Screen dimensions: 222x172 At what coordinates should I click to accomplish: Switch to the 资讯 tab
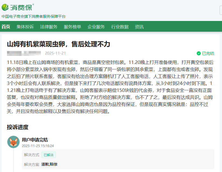(x=139, y=27)
